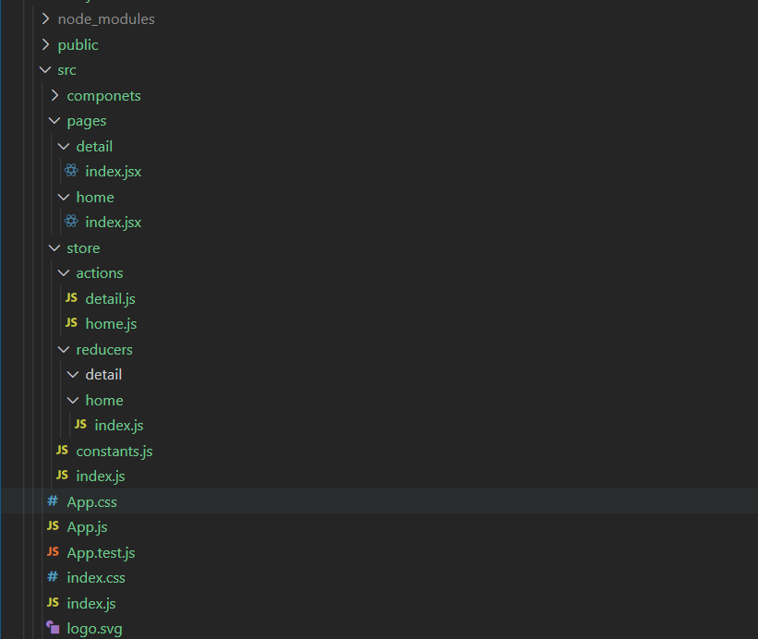Click JS icon beside src index.js
Viewport: 758px width, 639px height.
54,602
